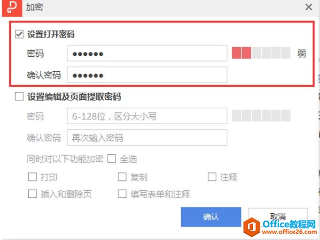Check the 打印 permission box

32,177
